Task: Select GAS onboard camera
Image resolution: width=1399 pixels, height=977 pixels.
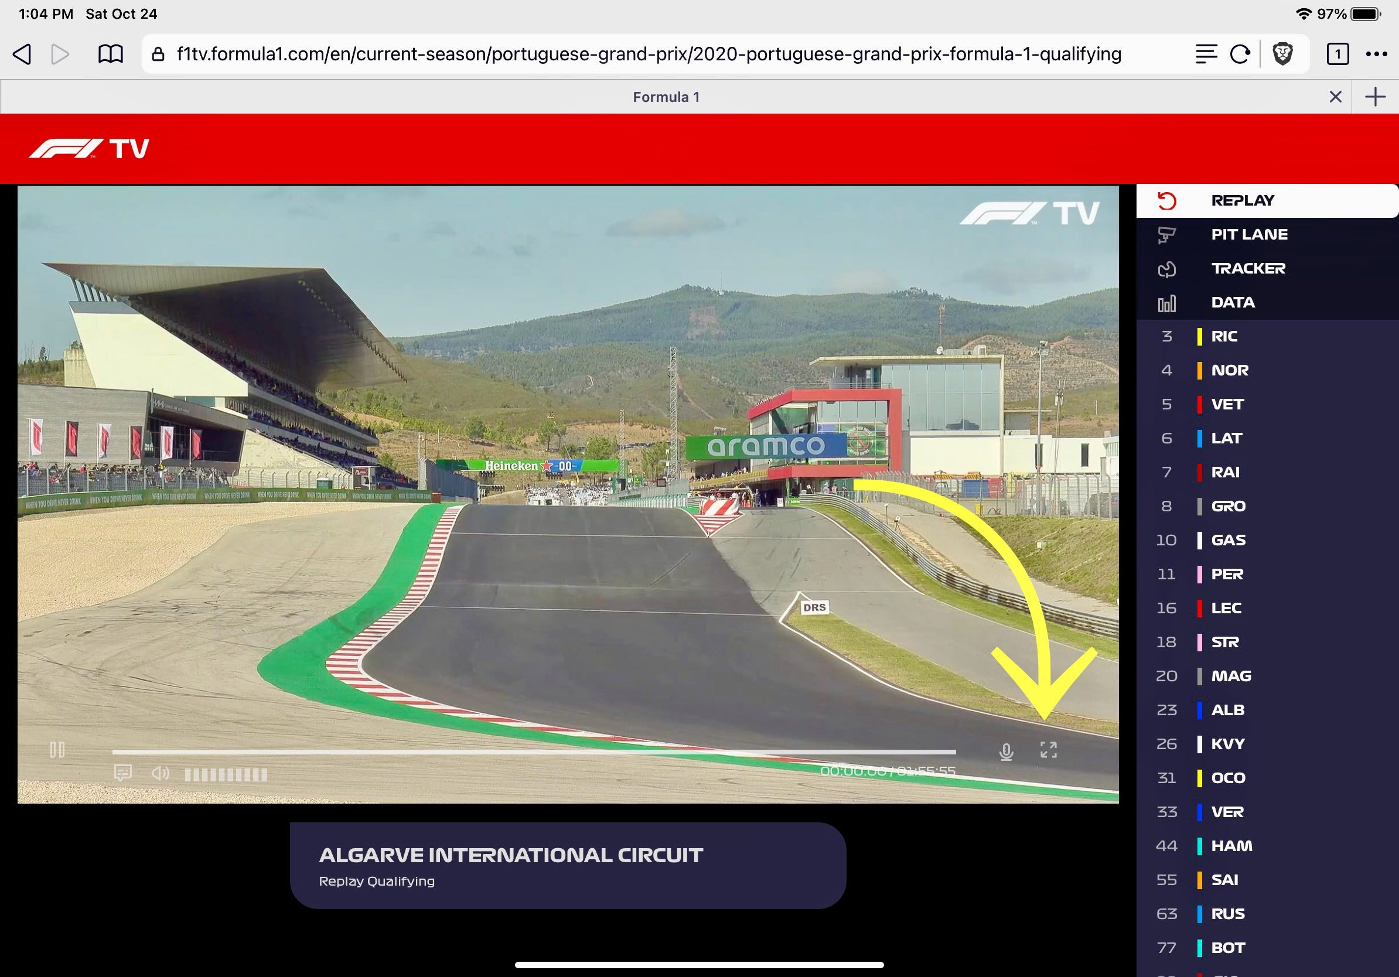Action: tap(1267, 540)
